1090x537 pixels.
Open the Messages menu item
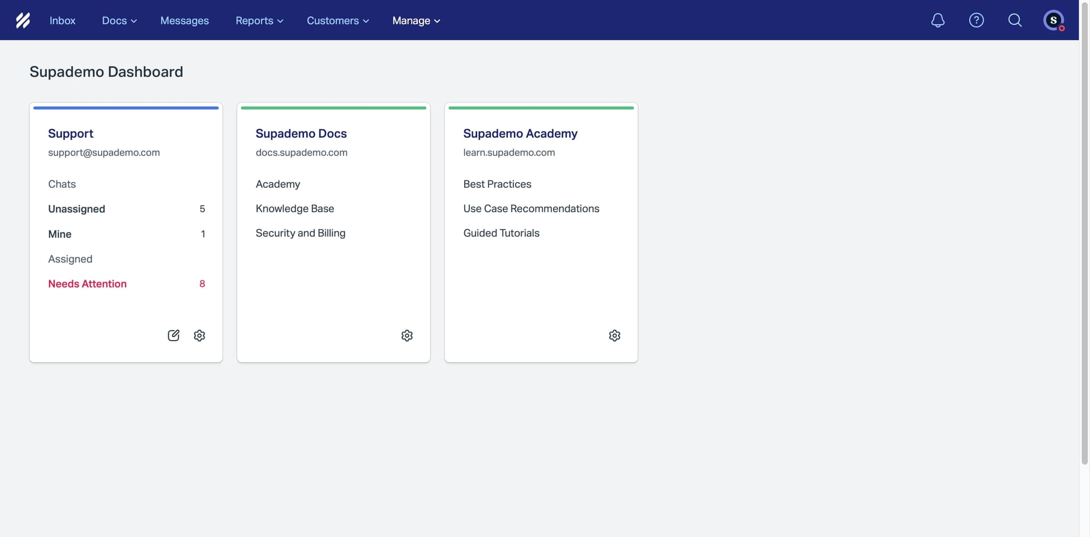tap(184, 20)
